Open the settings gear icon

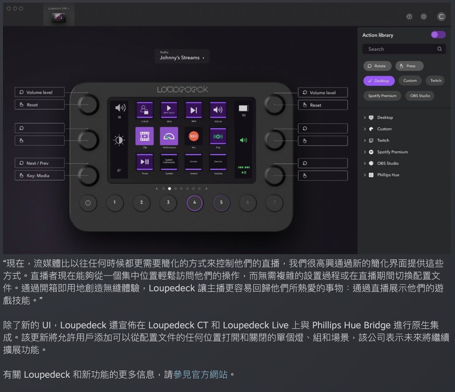(x=424, y=17)
